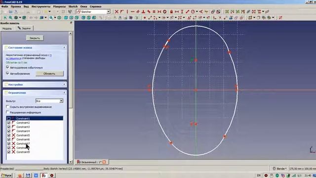Uncheck the Constraint2 checkbox
316x178 pixels.
tap(9, 123)
